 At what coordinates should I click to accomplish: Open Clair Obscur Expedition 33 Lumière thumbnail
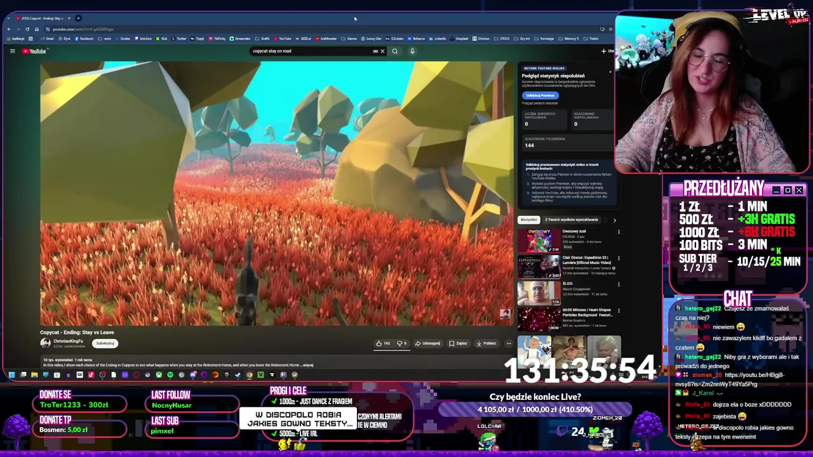coord(539,267)
